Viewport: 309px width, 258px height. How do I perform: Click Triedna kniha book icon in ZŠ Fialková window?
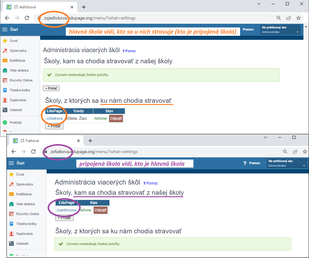click(11, 224)
